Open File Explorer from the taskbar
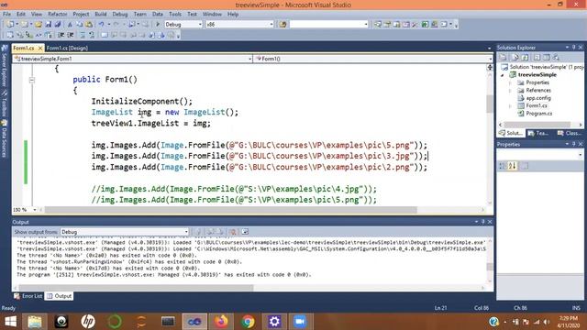The image size is (587, 330). [x=35, y=322]
